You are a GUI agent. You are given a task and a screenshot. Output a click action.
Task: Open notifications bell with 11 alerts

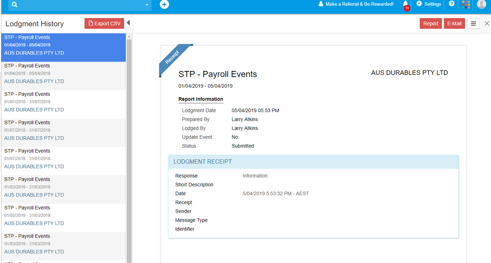pyautogui.click(x=406, y=4)
